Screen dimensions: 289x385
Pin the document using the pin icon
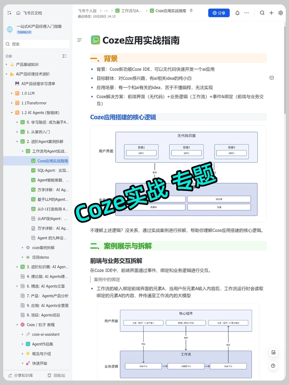[x=191, y=11]
